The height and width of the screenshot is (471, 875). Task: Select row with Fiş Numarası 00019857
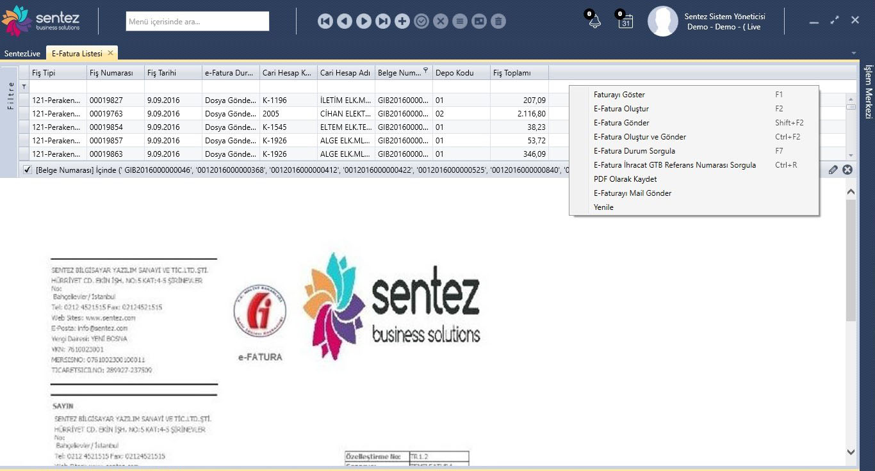click(x=284, y=141)
